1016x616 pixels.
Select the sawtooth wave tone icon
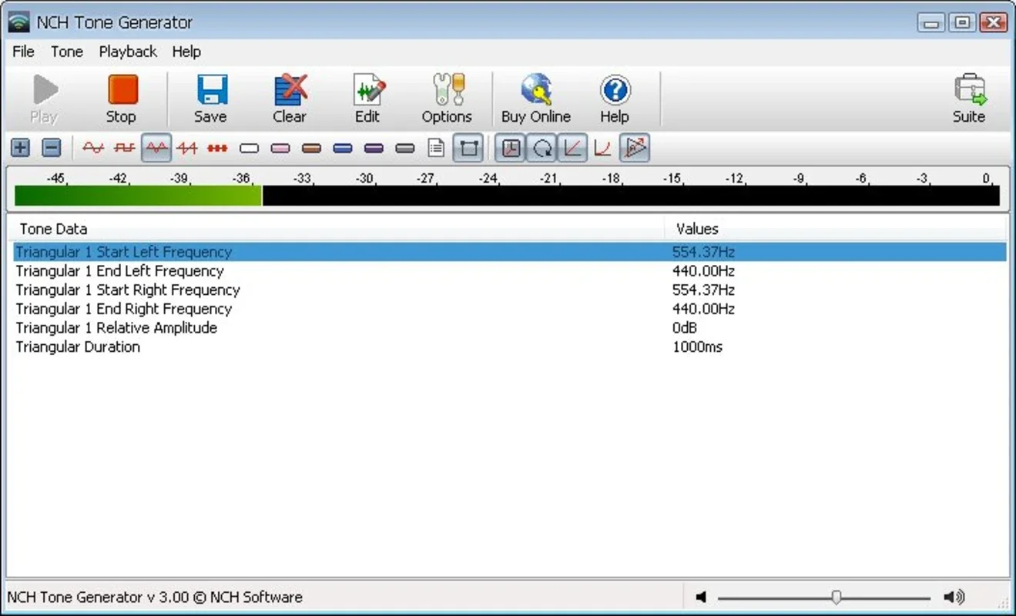[187, 148]
